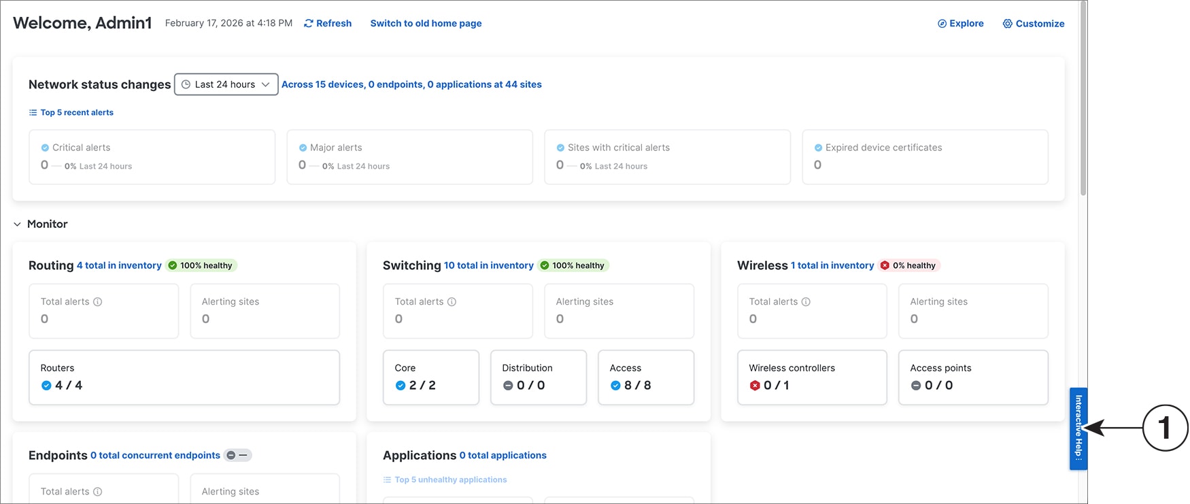Click the Wireless Total alerts info icon
1190x504 pixels.
806,302
